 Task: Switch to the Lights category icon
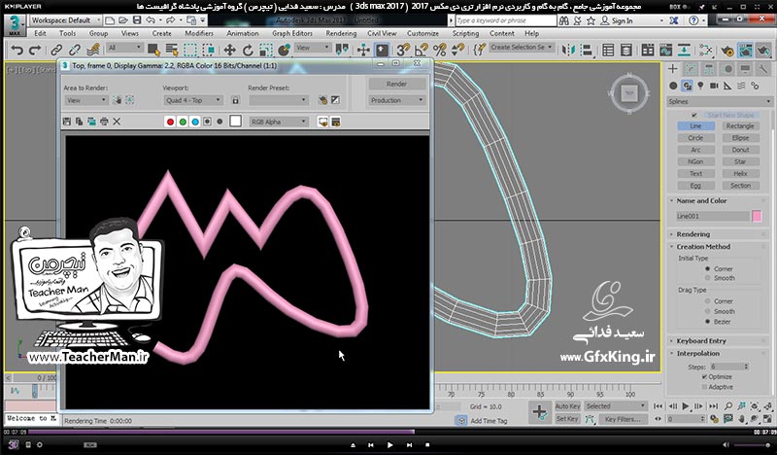click(x=700, y=86)
